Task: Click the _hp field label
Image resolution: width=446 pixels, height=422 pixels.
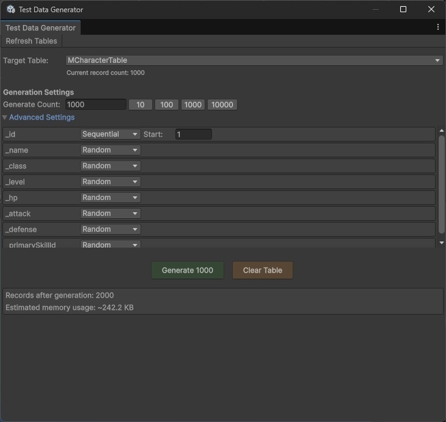Action: 12,198
